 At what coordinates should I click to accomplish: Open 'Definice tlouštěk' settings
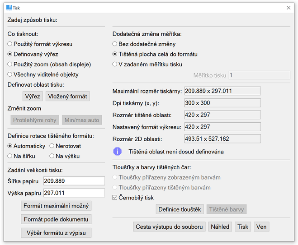pos(180,209)
